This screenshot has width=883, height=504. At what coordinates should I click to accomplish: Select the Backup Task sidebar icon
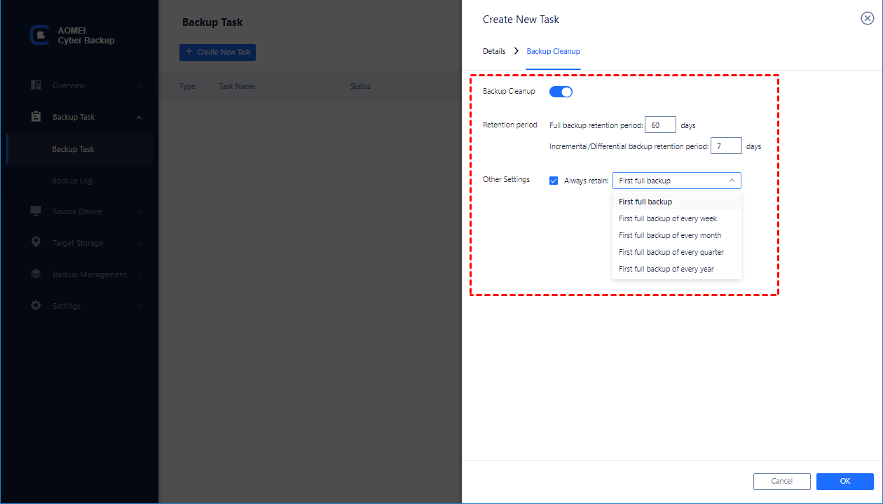(35, 116)
